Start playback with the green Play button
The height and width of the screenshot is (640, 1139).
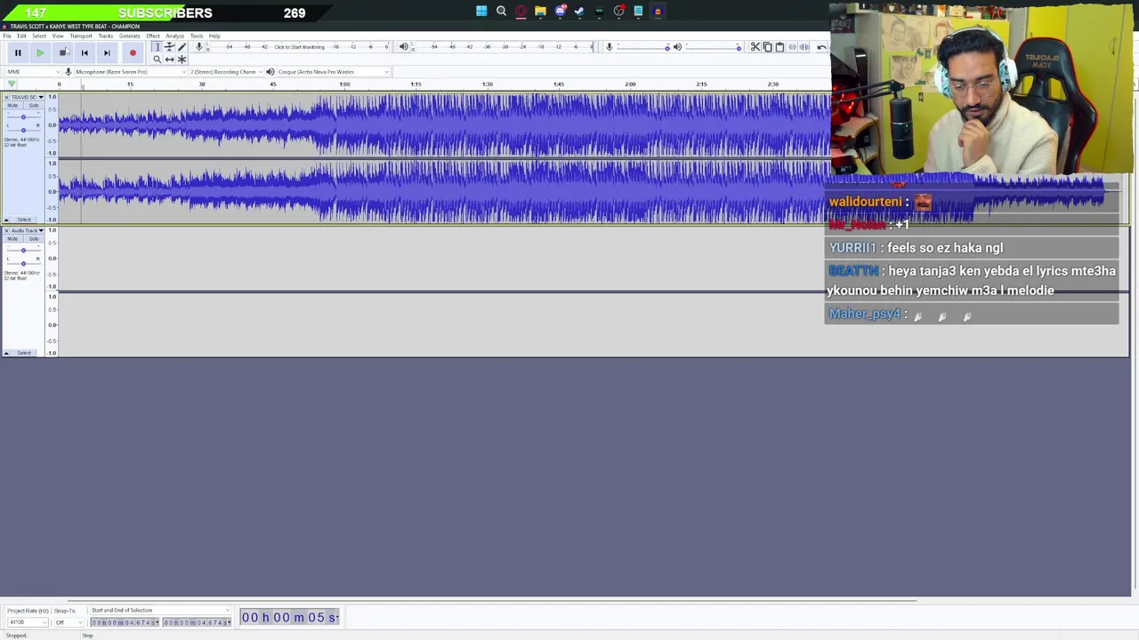[x=40, y=53]
